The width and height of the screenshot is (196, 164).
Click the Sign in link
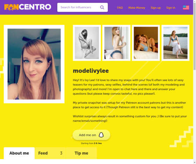click(x=171, y=8)
